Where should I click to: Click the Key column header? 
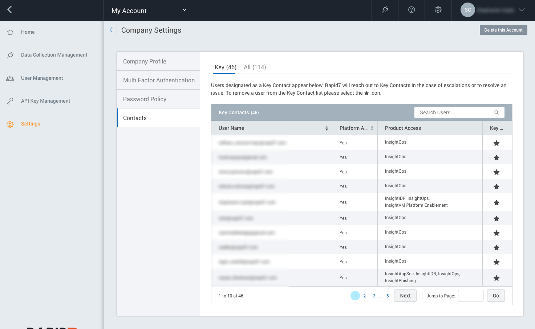(x=497, y=128)
